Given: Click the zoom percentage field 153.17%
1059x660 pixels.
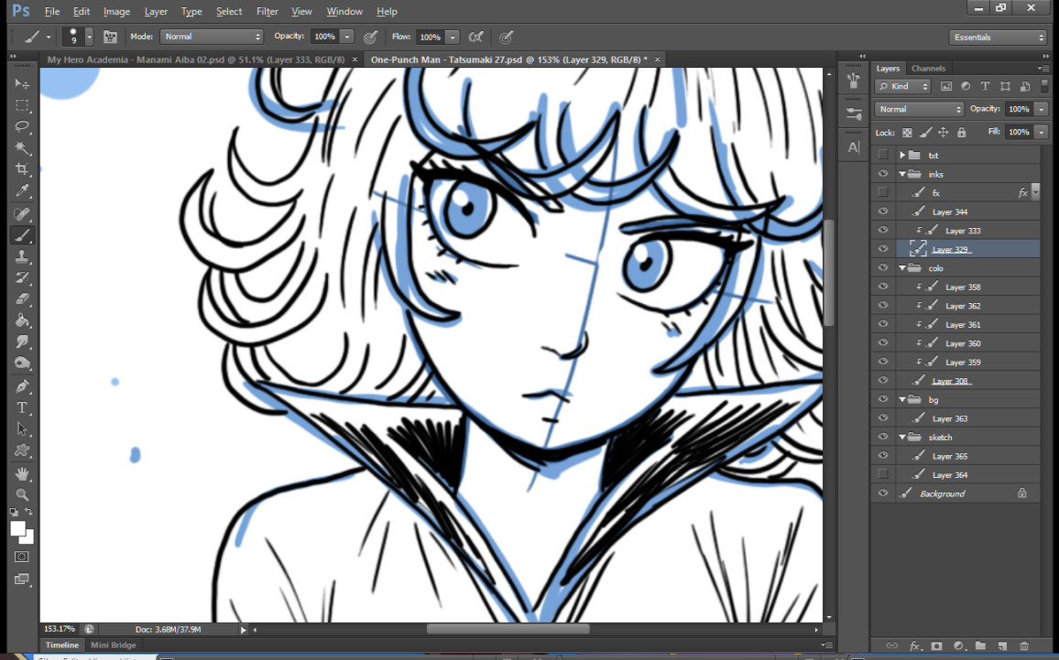Looking at the screenshot, I should [x=60, y=629].
